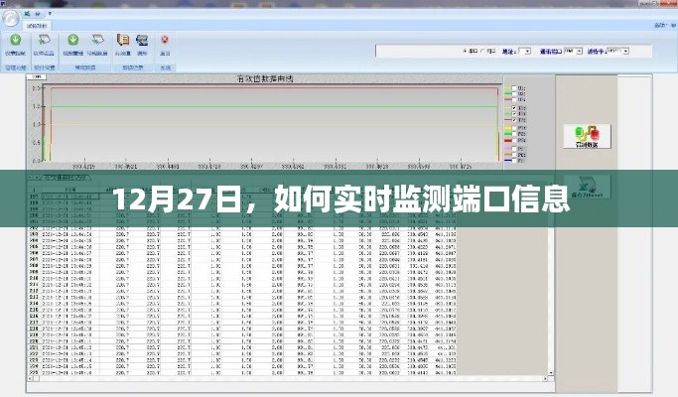
Task: Open the communication port COM dropdown
Action: pos(573,51)
